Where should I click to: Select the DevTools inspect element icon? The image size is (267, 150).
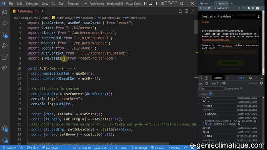pos(201,78)
